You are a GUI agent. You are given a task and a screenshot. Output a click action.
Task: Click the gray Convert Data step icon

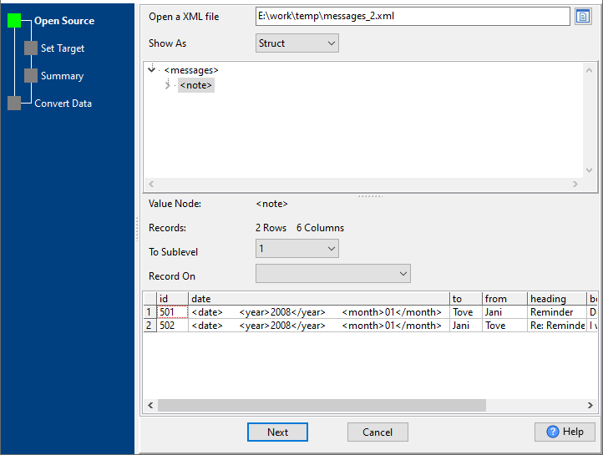click(14, 104)
